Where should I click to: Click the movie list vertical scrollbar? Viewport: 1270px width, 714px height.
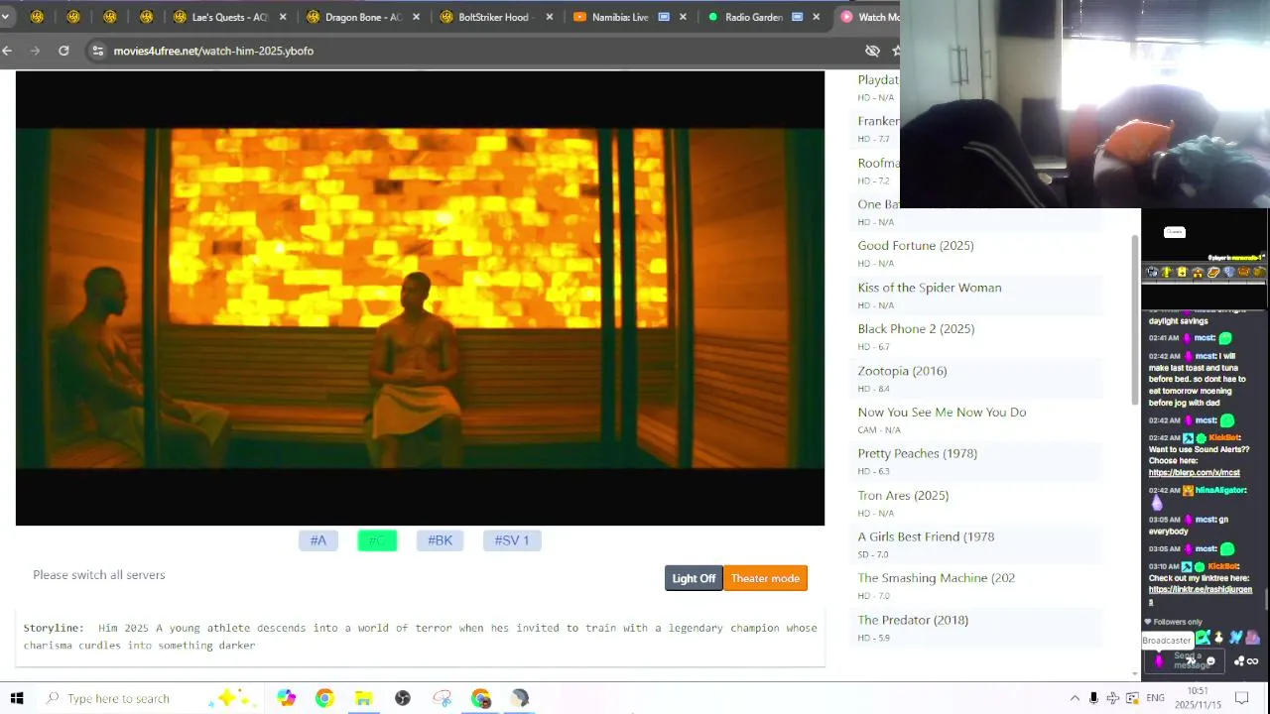1135,319
